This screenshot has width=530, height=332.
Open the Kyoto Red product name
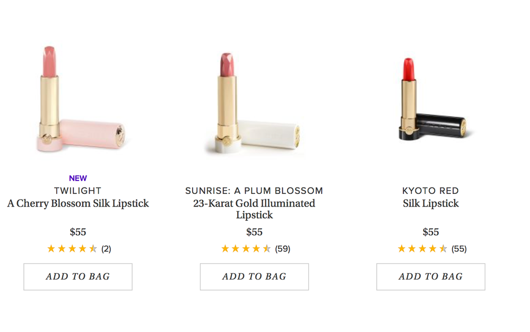pyautogui.click(x=431, y=191)
